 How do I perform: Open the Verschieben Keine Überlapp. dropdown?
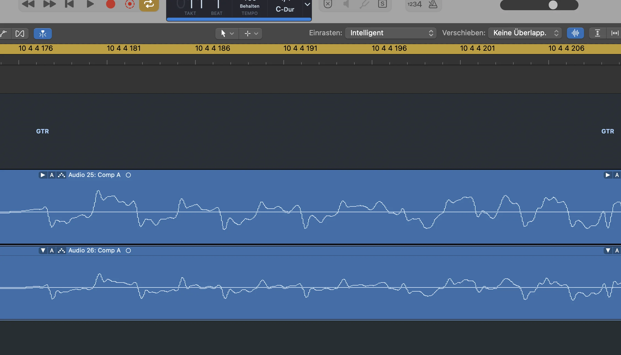click(525, 33)
